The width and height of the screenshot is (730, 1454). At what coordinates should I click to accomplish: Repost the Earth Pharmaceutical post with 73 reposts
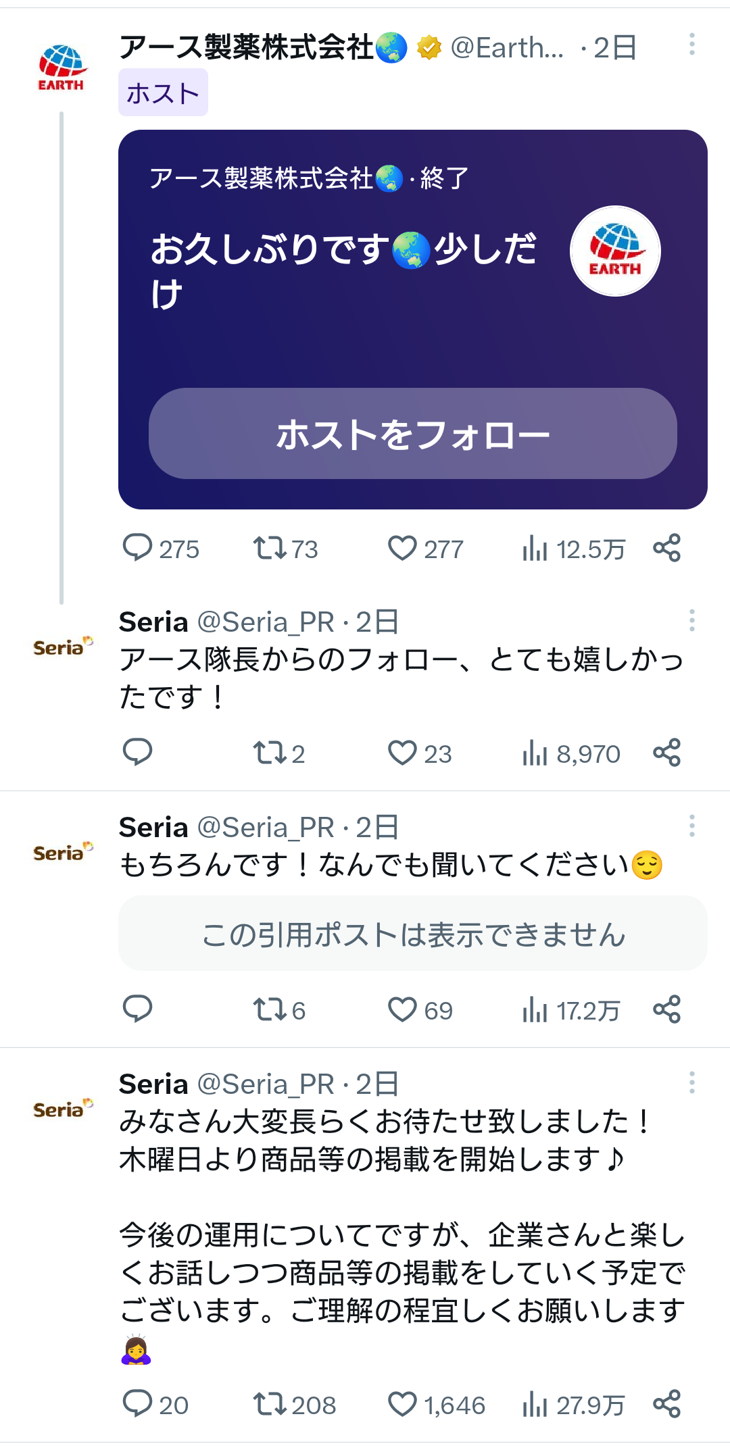tap(270, 548)
